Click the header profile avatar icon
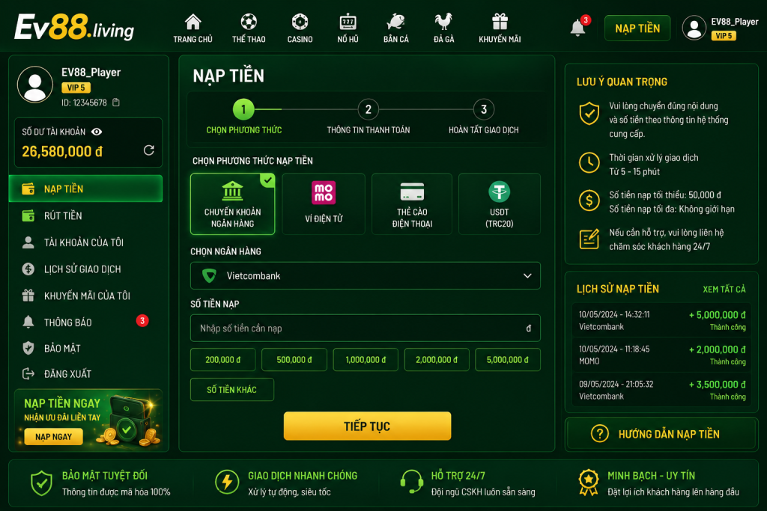767x511 pixels. click(x=694, y=28)
